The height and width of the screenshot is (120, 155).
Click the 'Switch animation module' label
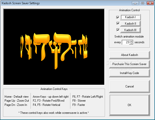(x=129, y=37)
